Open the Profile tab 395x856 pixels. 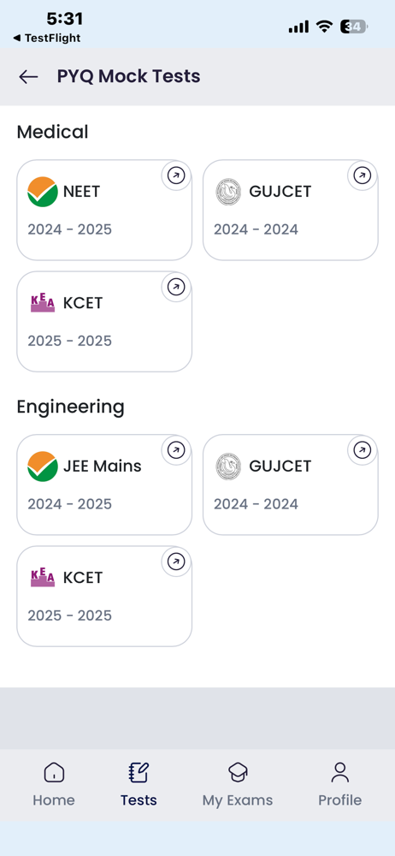pos(340,785)
